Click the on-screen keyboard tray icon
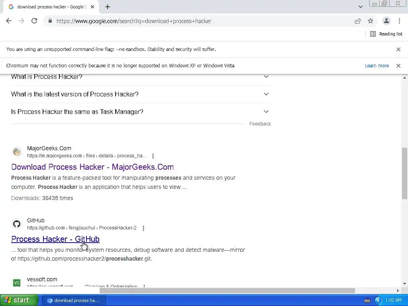 (x=367, y=300)
